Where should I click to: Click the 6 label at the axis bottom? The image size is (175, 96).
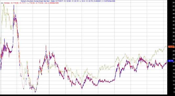pos(174,92)
